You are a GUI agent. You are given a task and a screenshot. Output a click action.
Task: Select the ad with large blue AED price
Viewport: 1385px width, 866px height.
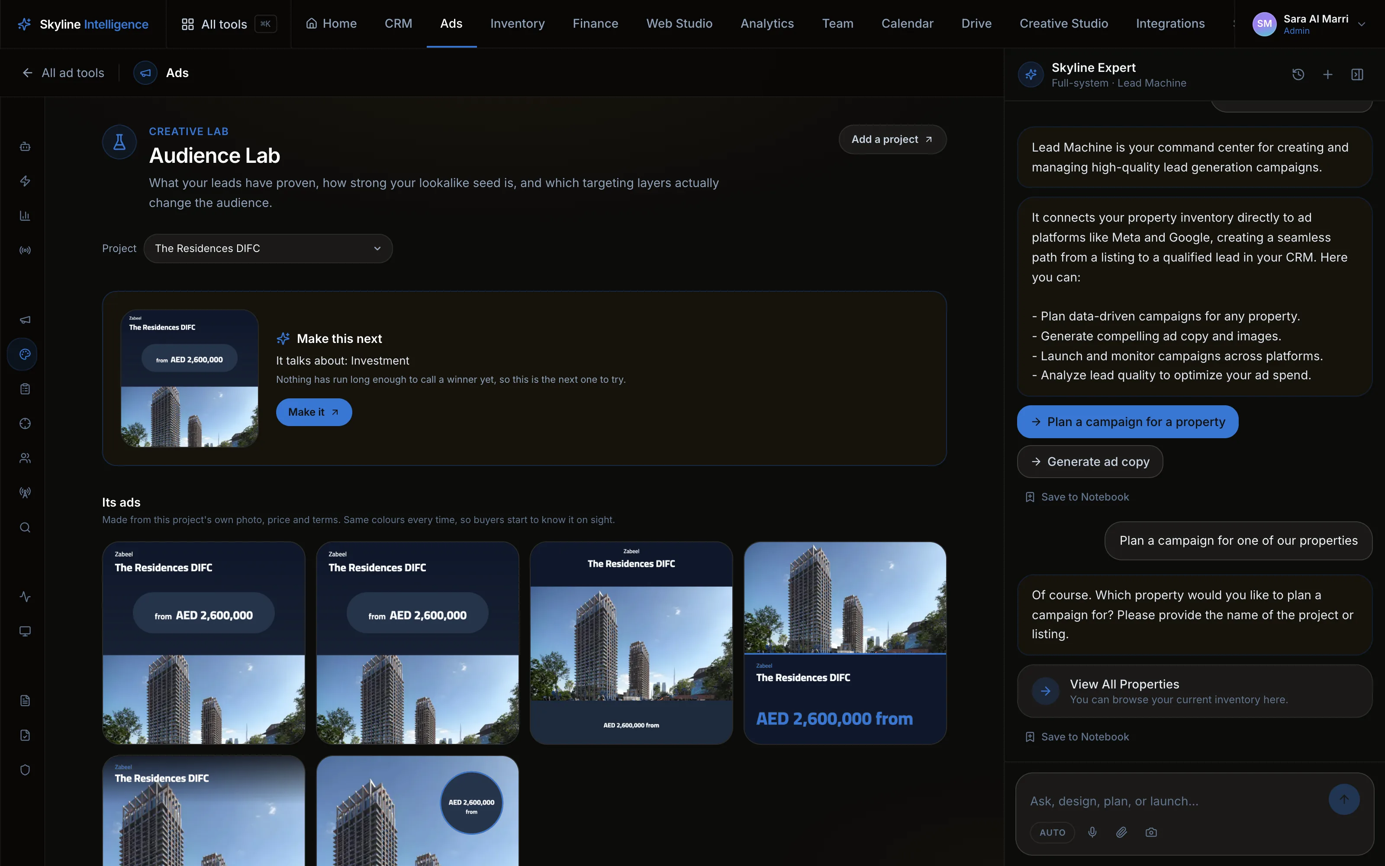(x=845, y=643)
